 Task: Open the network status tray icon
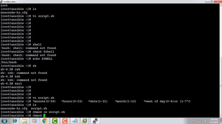202,121
